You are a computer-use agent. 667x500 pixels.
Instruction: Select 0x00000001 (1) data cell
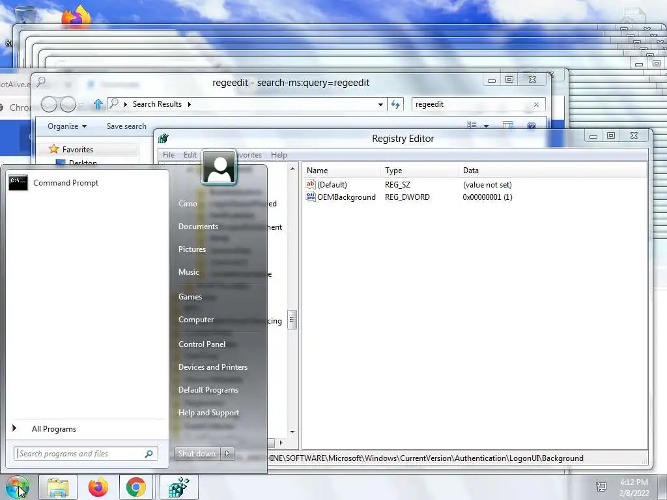(x=487, y=197)
